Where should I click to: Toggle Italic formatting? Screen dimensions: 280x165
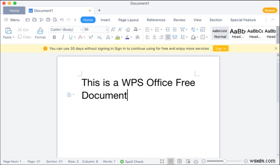pyautogui.click(x=63, y=37)
